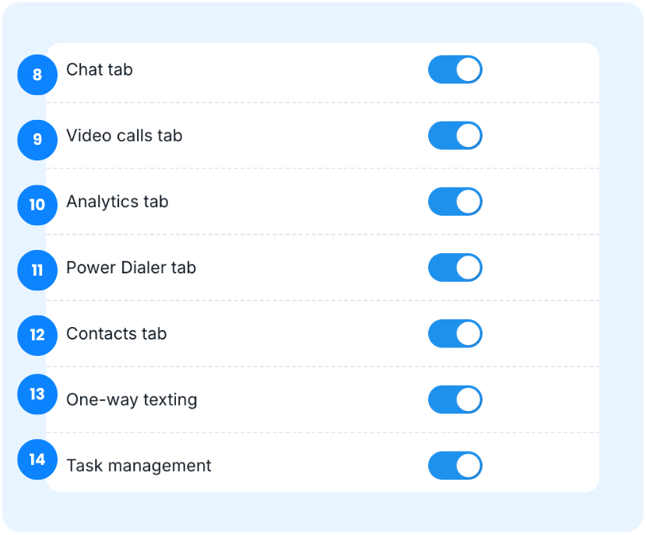The height and width of the screenshot is (535, 646).
Task: Click the number 13 badge
Action: [x=37, y=394]
